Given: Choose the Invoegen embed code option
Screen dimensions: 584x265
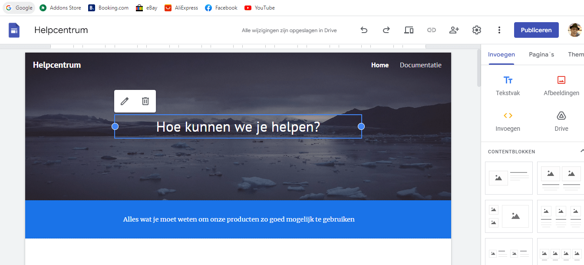Looking at the screenshot, I should [508, 122].
